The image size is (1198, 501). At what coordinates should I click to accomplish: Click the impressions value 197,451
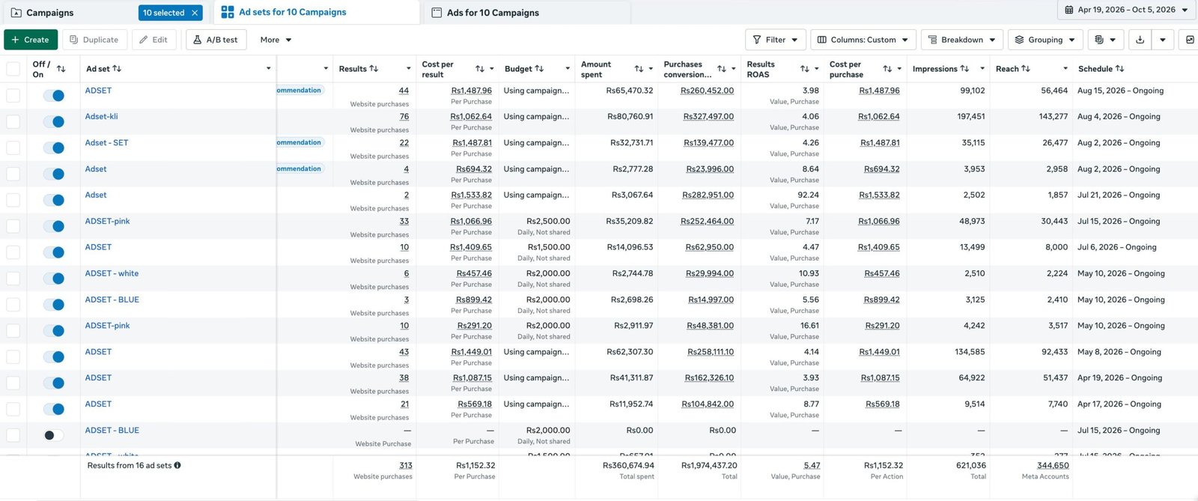point(971,117)
